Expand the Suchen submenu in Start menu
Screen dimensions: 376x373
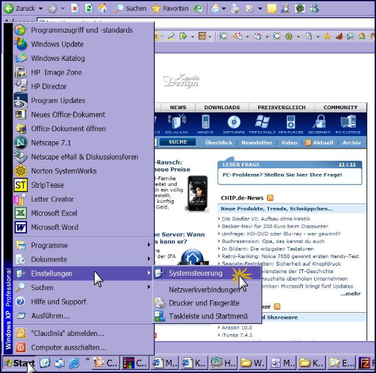(84, 288)
